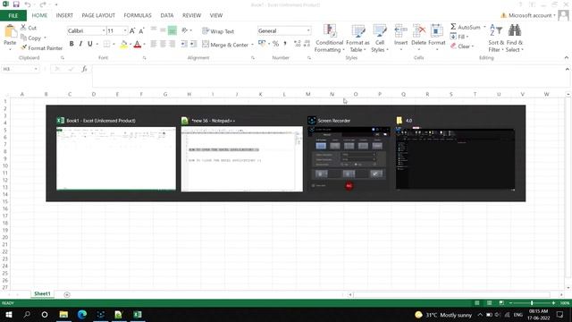The image size is (572, 322).
Task: Expand the Merge & Center dropdown arrow
Action: [252, 45]
